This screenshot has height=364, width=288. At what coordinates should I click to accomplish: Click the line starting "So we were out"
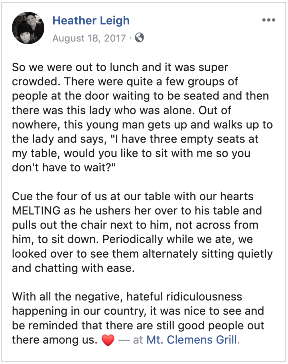pyautogui.click(x=120, y=67)
